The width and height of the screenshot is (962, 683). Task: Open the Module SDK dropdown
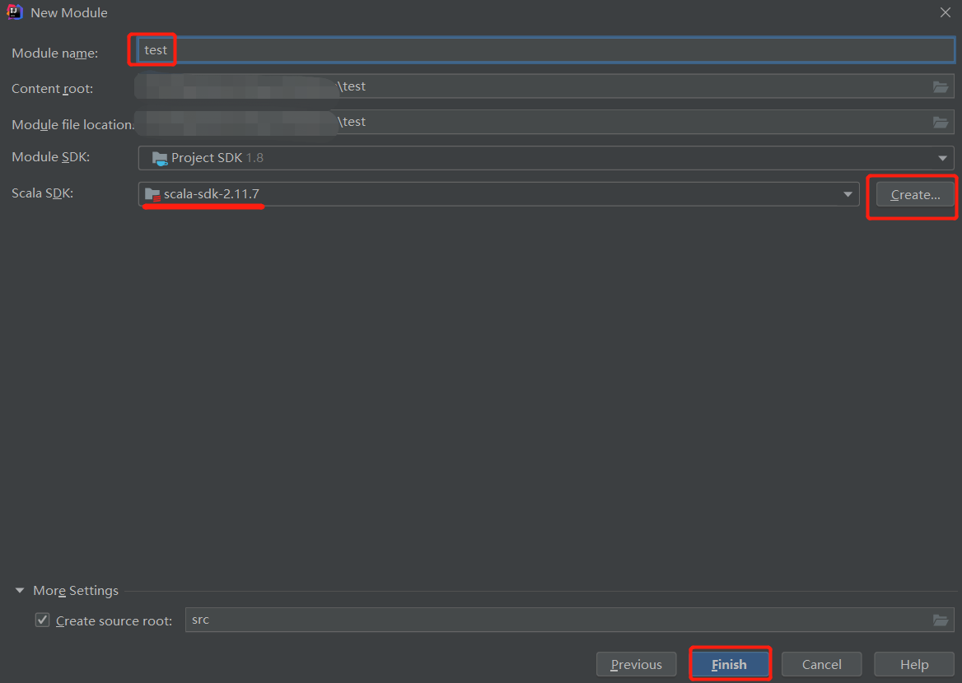[x=941, y=158]
